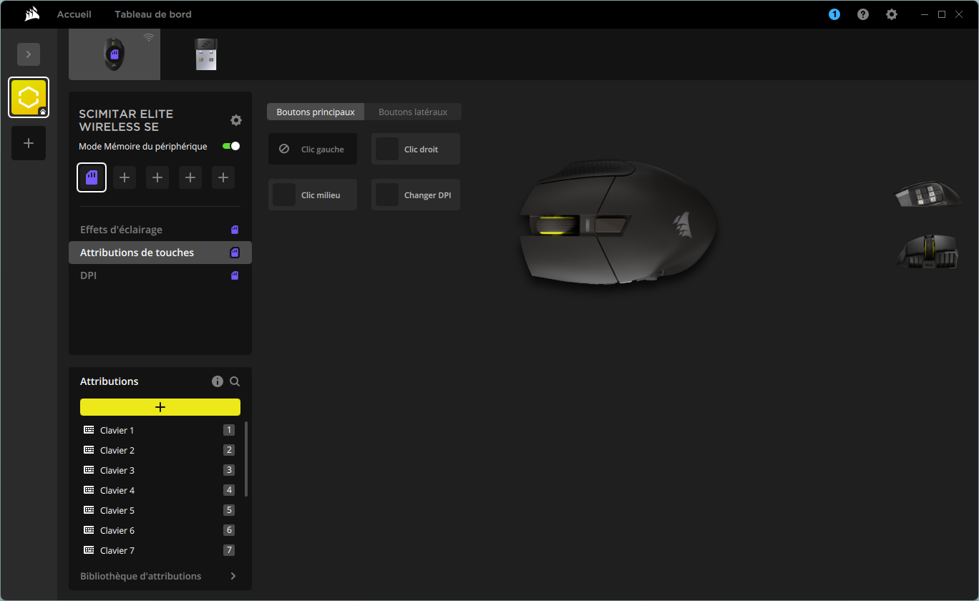The width and height of the screenshot is (979, 601).
Task: Open DPI section
Action: pos(160,275)
